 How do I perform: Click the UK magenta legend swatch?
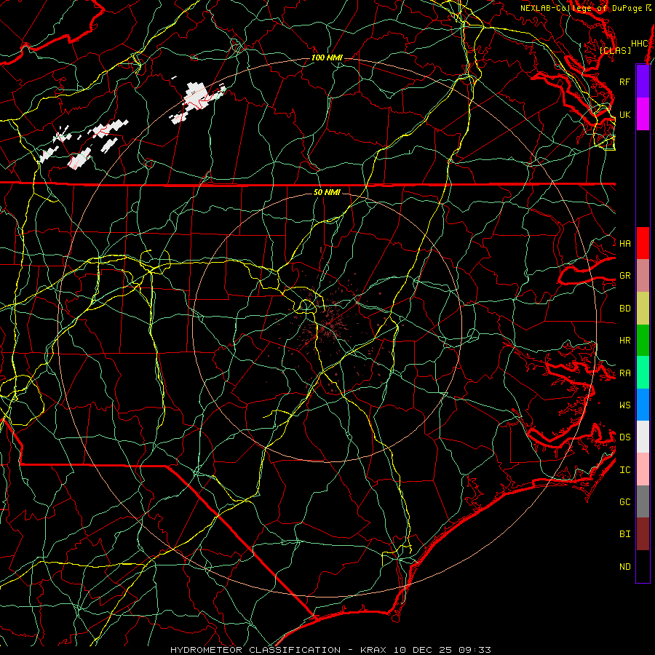coord(643,114)
